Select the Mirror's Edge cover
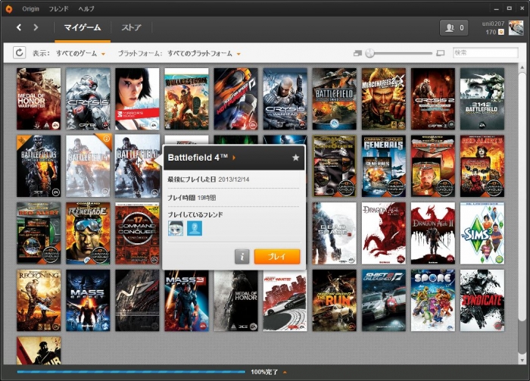 tap(137, 98)
